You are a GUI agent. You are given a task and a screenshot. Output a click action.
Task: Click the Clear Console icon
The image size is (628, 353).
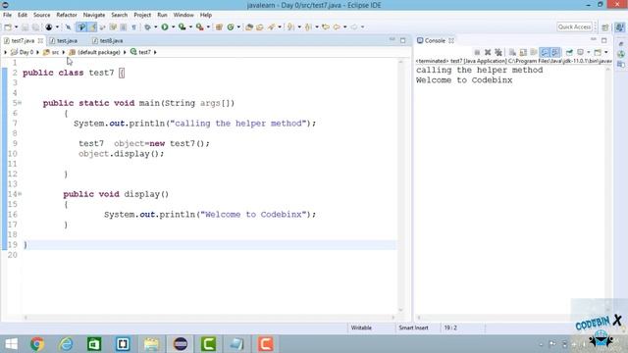[x=512, y=52]
